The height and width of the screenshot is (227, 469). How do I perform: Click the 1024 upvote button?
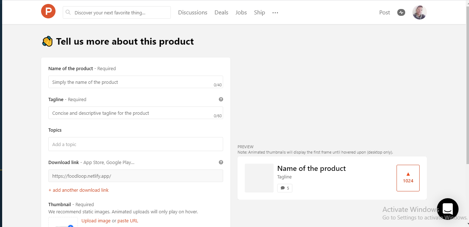pos(408,178)
